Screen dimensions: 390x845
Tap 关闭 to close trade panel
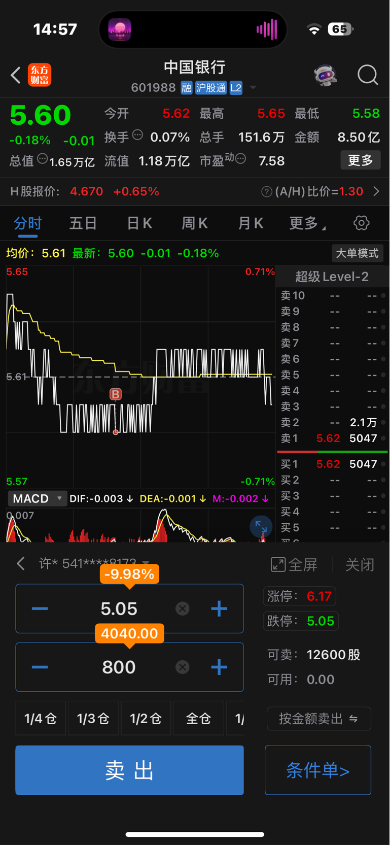[x=360, y=564]
